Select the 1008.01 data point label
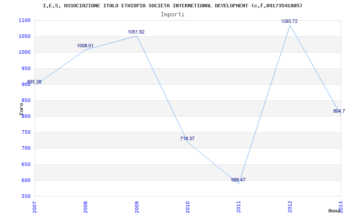Screen dimensions: 345x215 pos(85,46)
